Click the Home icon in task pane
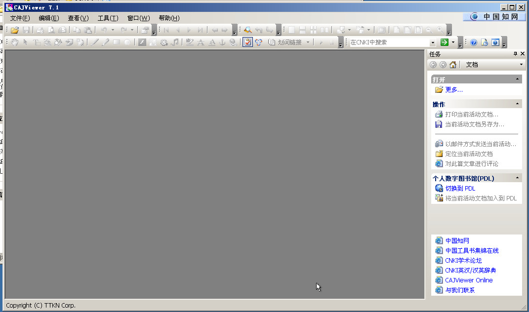This screenshot has width=529, height=312. 453,64
